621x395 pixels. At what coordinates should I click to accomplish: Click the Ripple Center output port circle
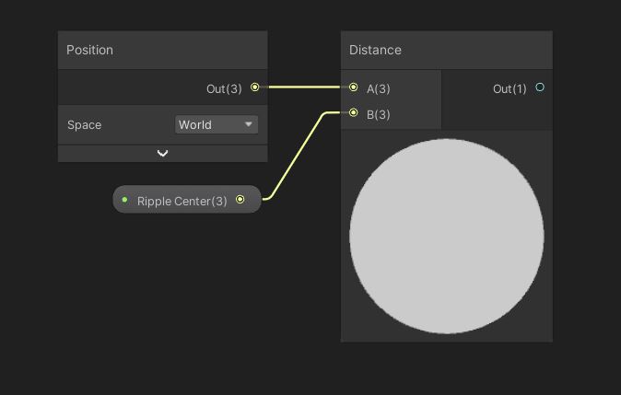[240, 200]
